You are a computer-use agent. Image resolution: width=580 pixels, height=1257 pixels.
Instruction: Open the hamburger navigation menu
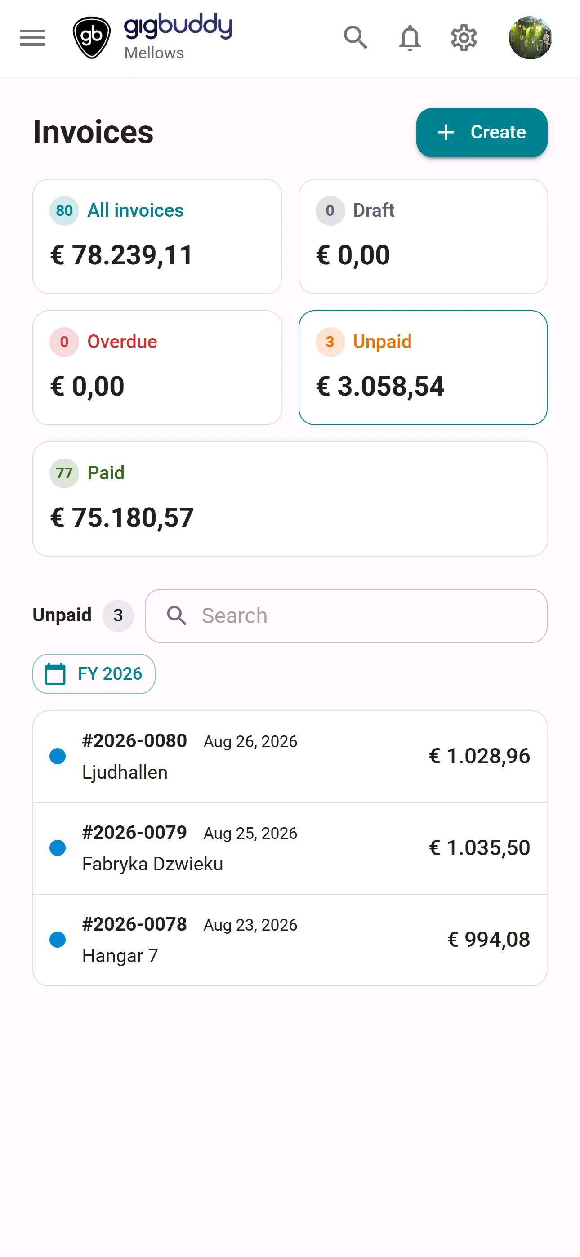(x=32, y=38)
